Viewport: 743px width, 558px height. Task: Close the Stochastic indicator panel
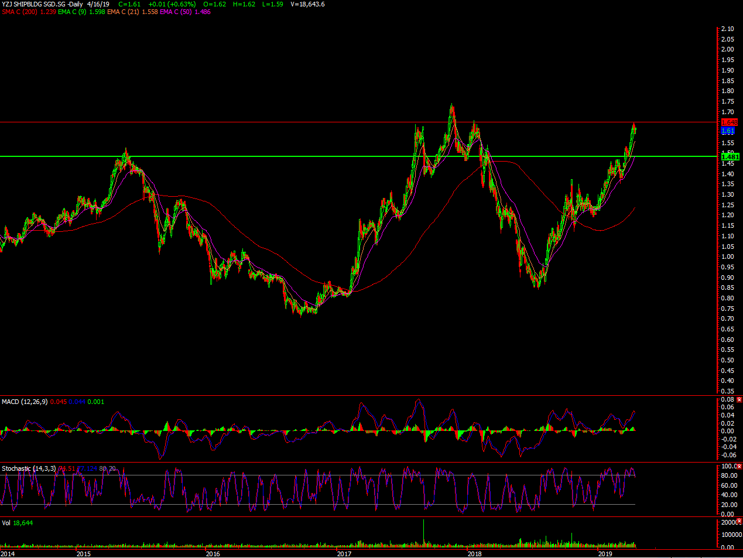739,467
